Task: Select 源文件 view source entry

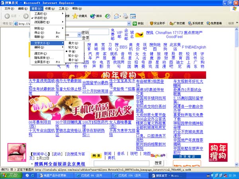Action: pyautogui.click(x=48, y=54)
